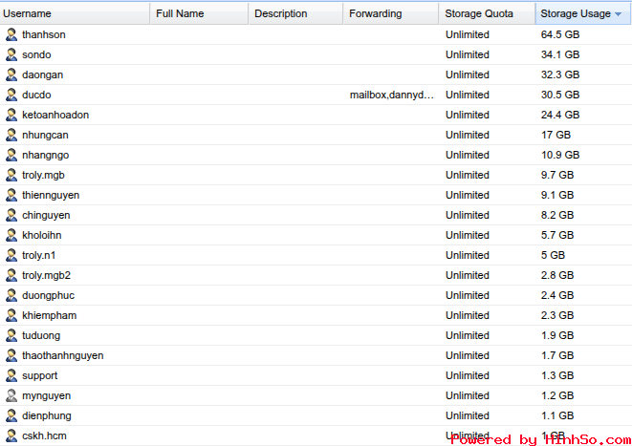The image size is (632, 446).
Task: Select the troly.n1 user icon
Action: tap(11, 255)
